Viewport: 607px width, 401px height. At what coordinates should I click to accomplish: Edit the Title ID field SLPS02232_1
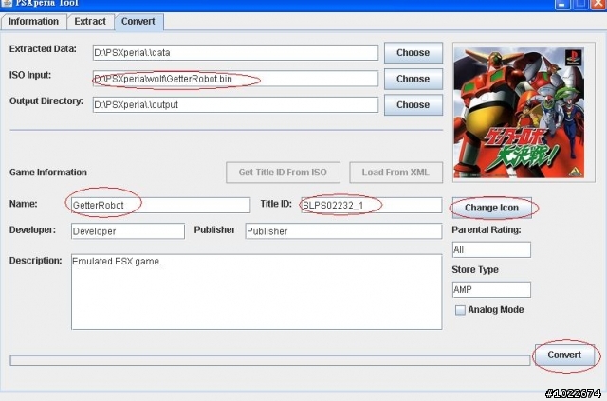[371, 205]
